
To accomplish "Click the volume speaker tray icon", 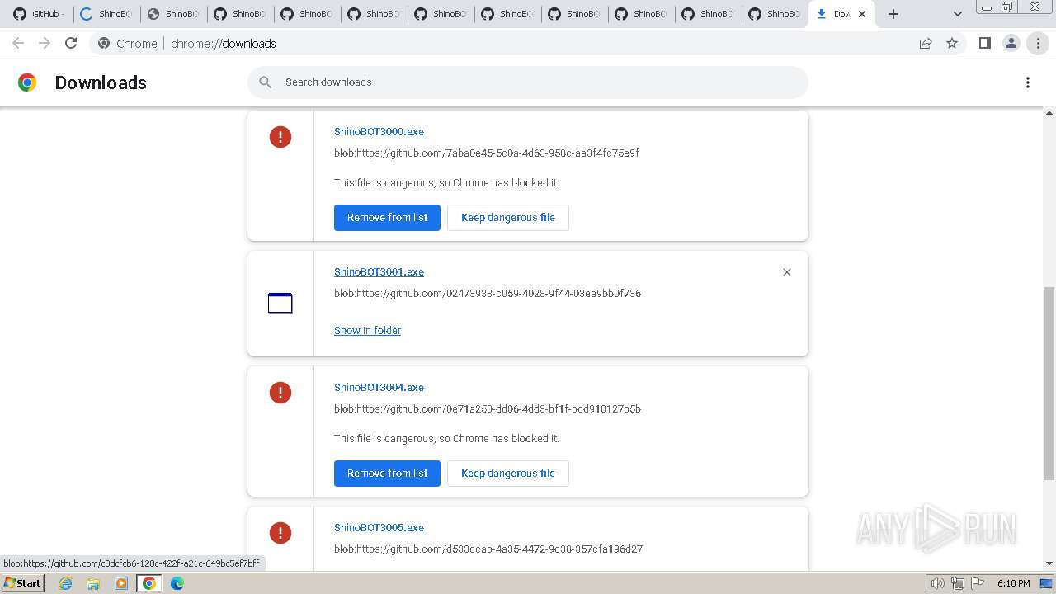I will [x=937, y=583].
